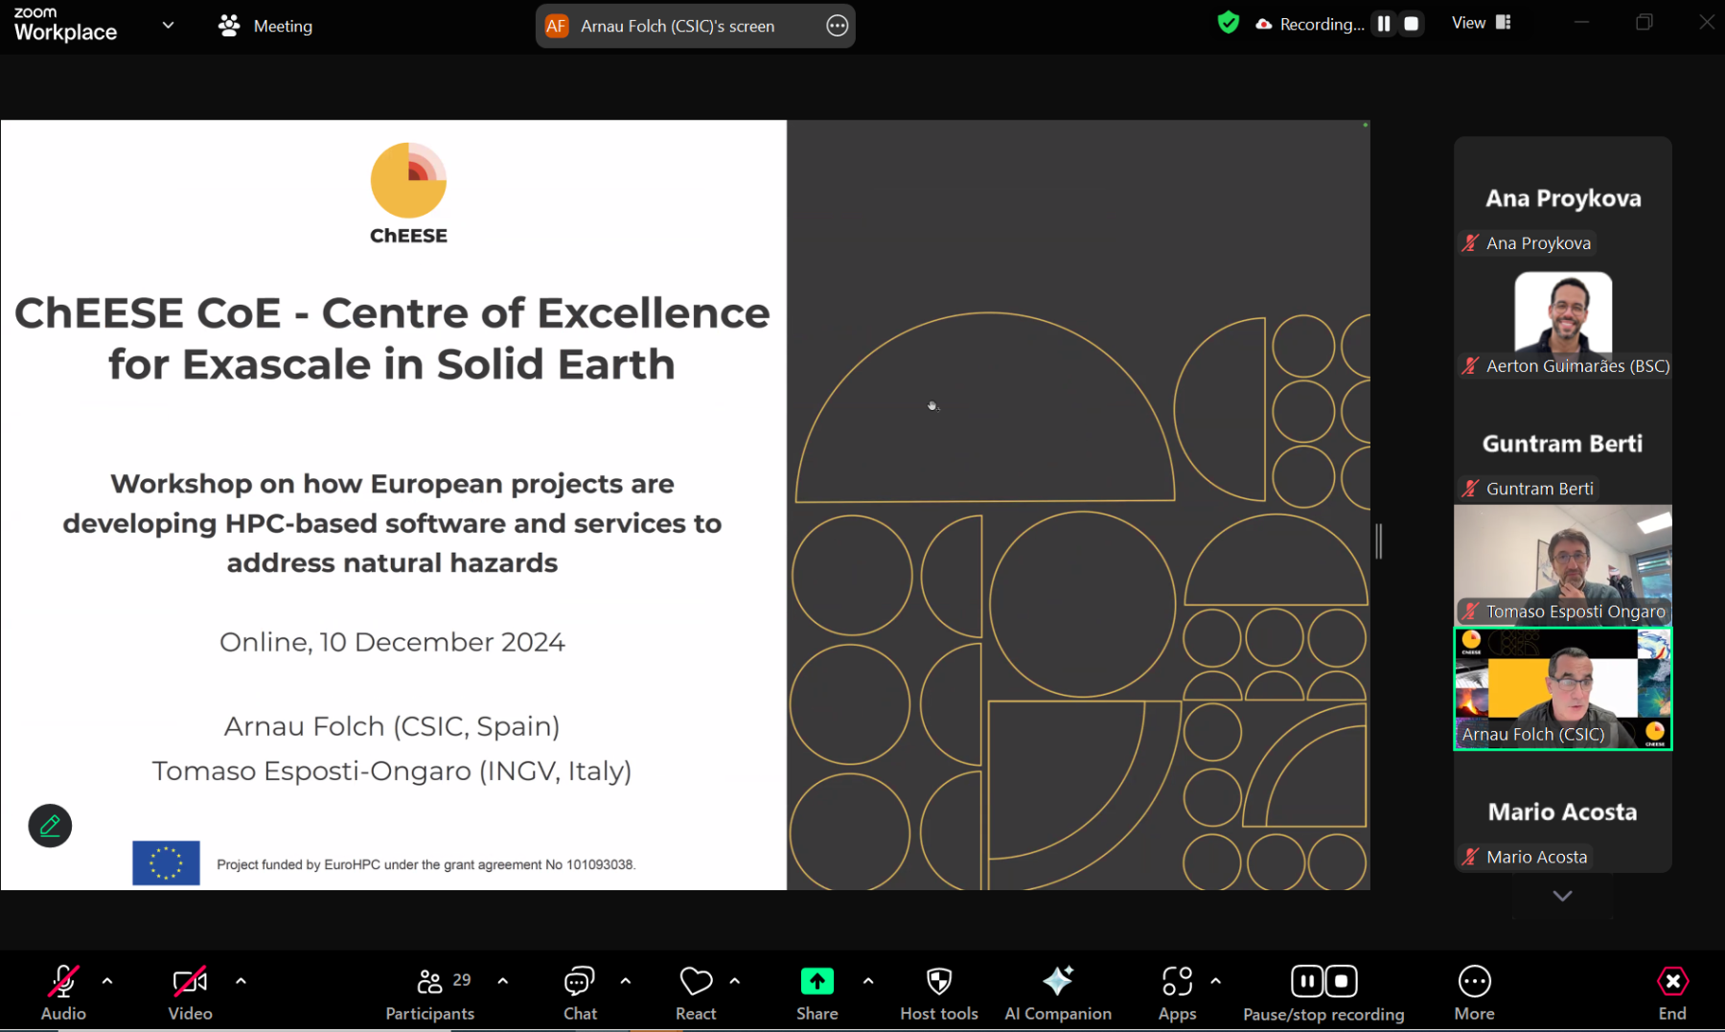1725x1032 pixels.
Task: Start video with the Video button
Action: point(190,991)
